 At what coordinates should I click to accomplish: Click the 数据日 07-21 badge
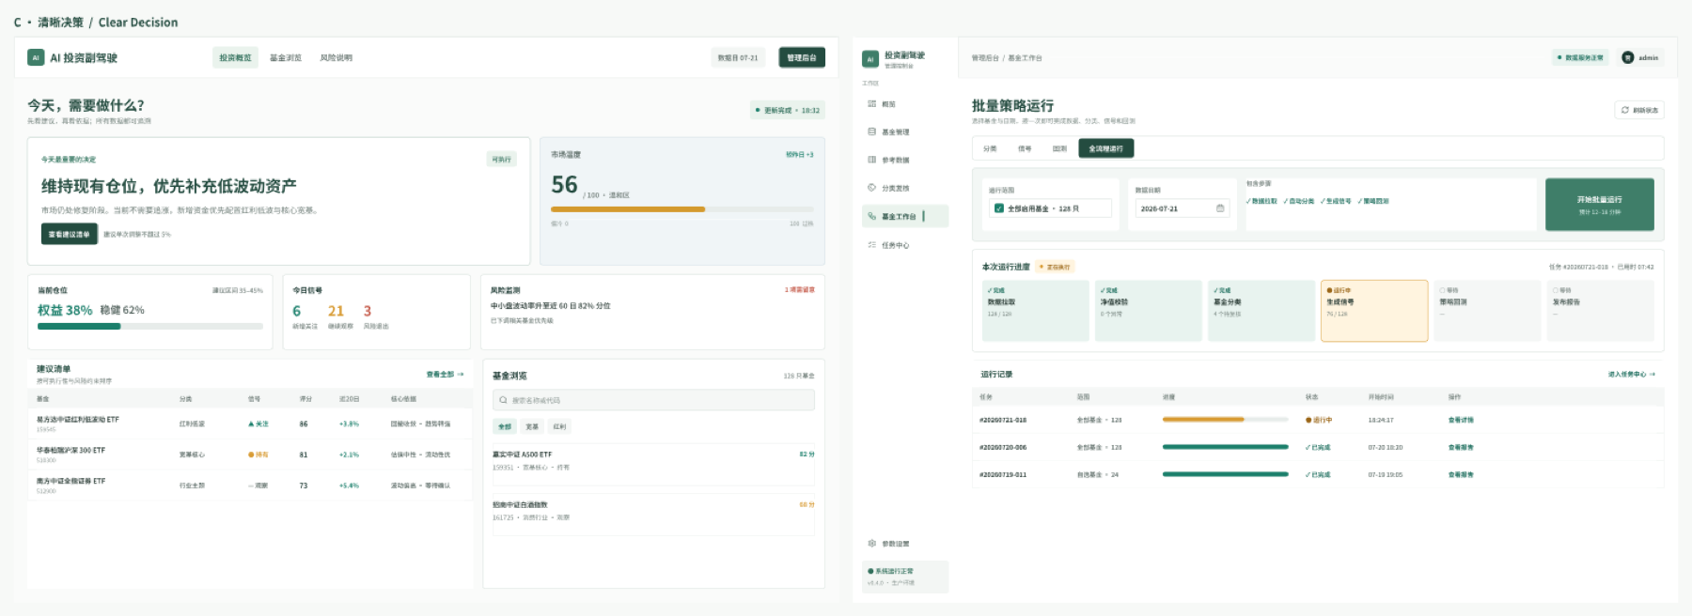coord(738,57)
